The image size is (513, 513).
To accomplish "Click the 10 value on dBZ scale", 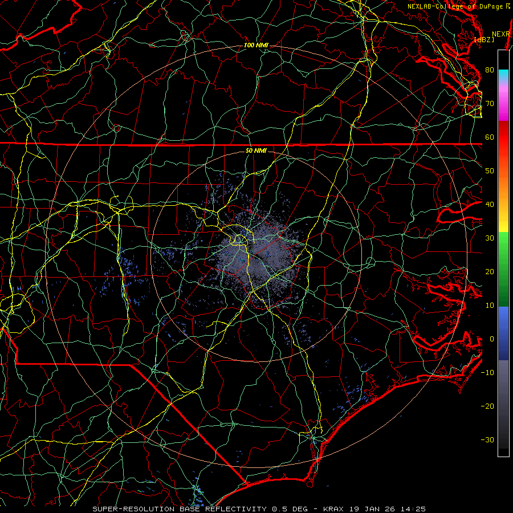I will pyautogui.click(x=490, y=306).
